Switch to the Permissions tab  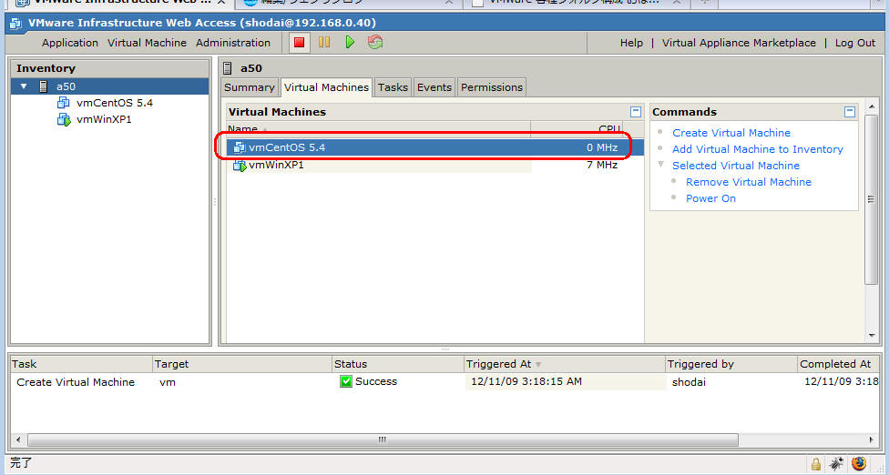(491, 87)
